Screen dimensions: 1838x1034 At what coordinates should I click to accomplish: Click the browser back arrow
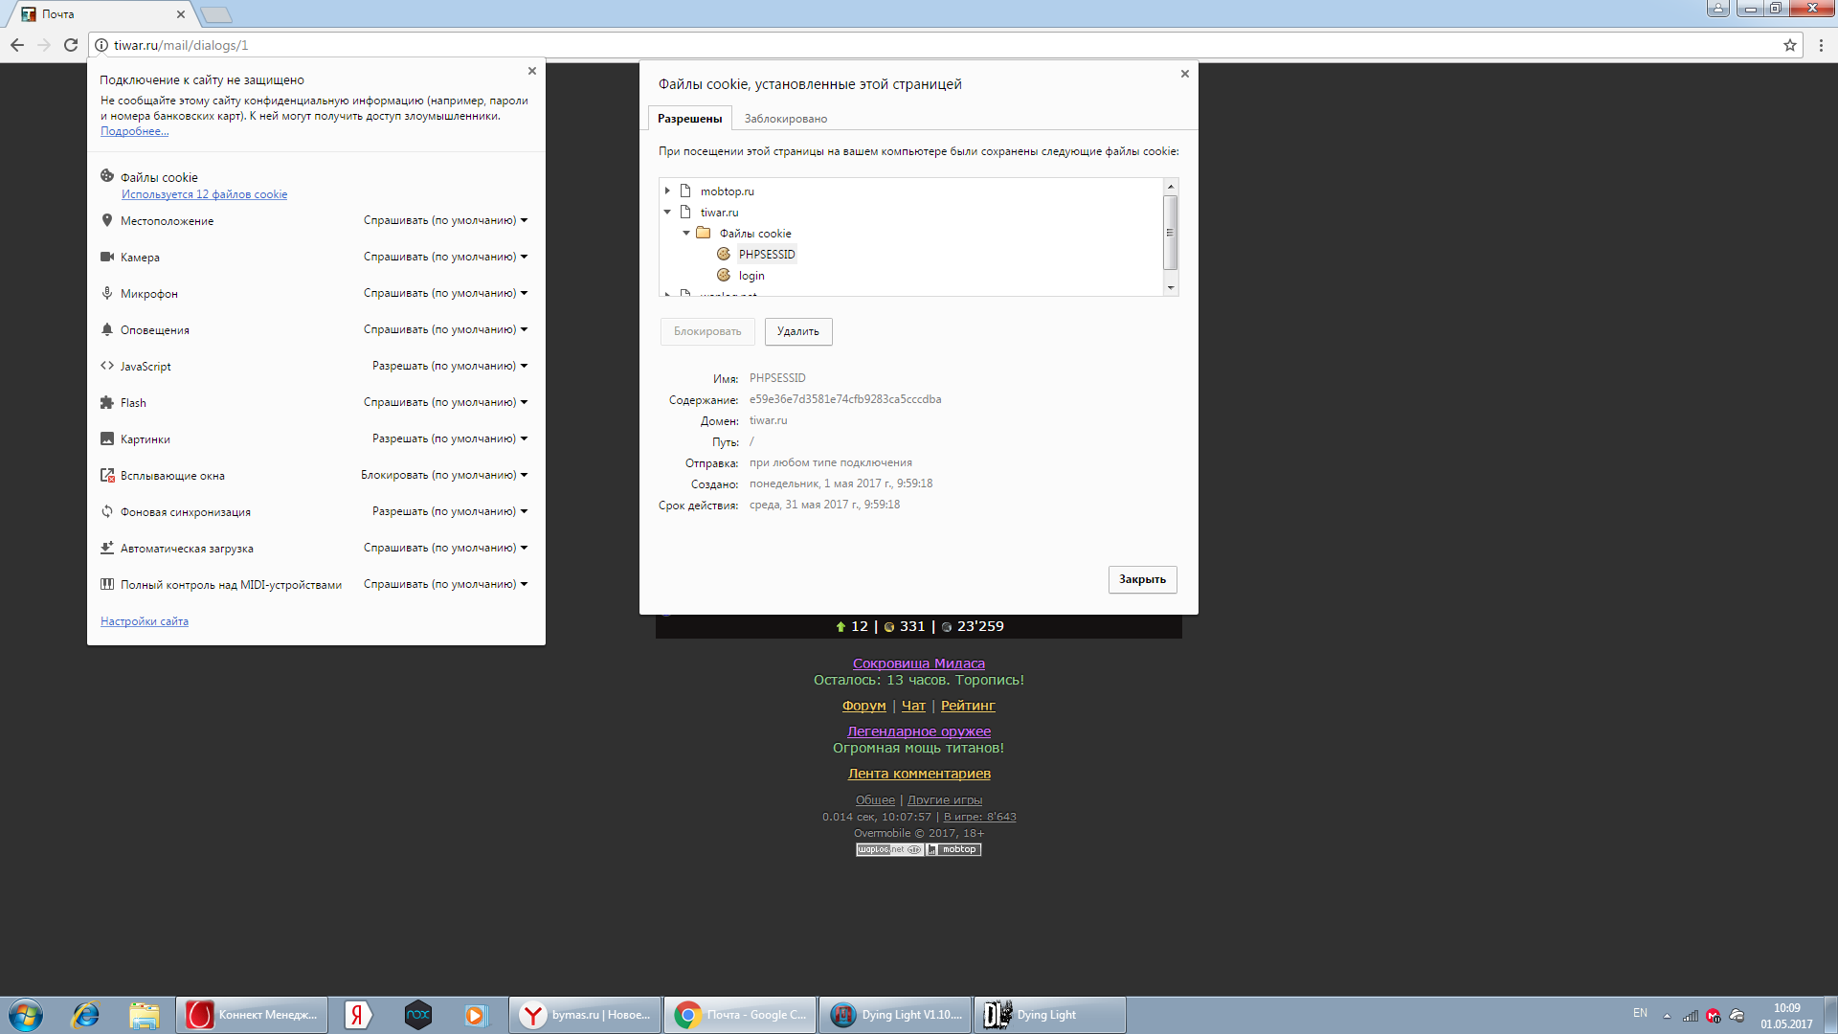pos(17,45)
